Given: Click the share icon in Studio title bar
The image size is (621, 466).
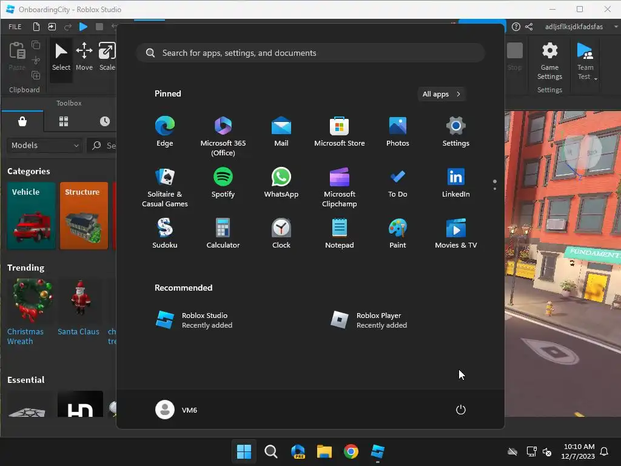Looking at the screenshot, I should point(529,27).
